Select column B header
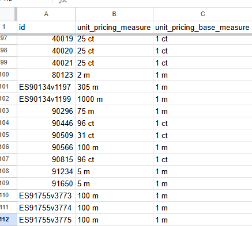 pos(114,14)
